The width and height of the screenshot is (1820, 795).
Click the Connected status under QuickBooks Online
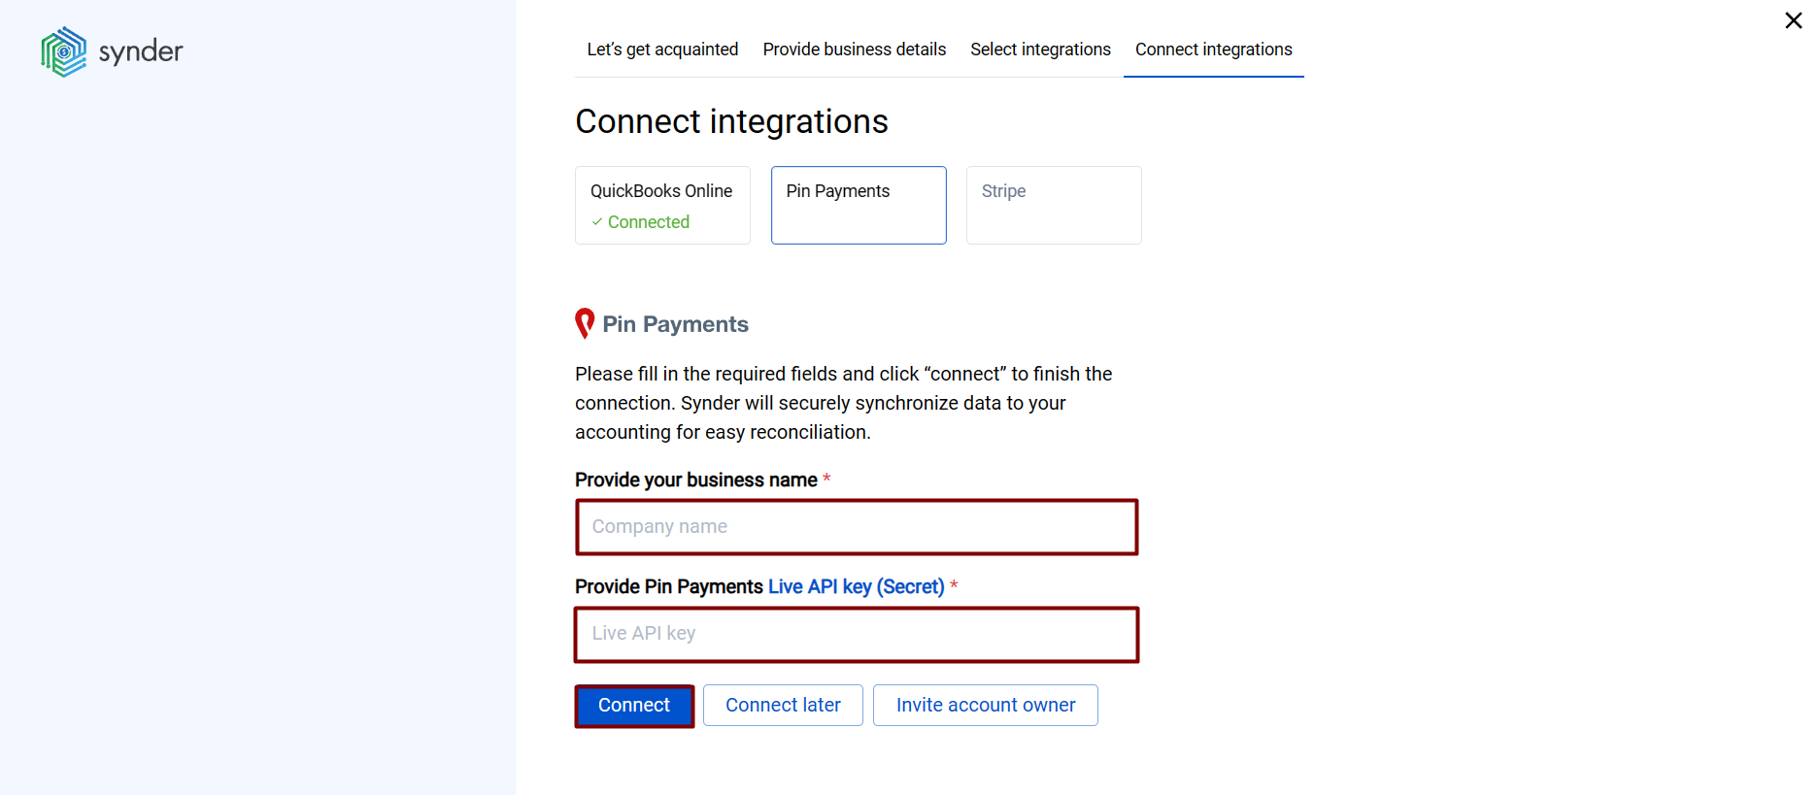(649, 221)
